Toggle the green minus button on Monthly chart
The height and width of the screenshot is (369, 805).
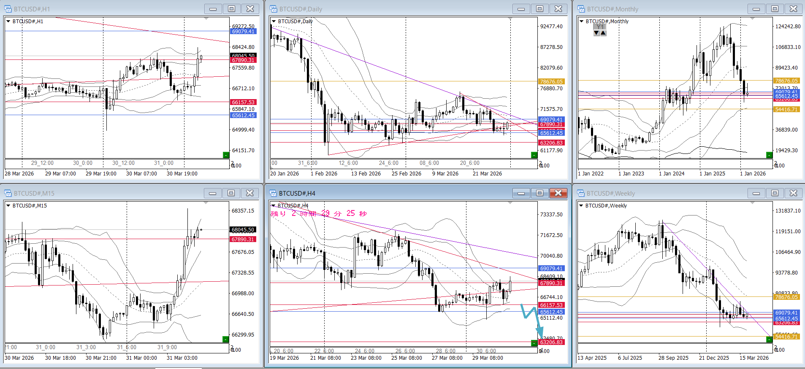click(x=769, y=155)
